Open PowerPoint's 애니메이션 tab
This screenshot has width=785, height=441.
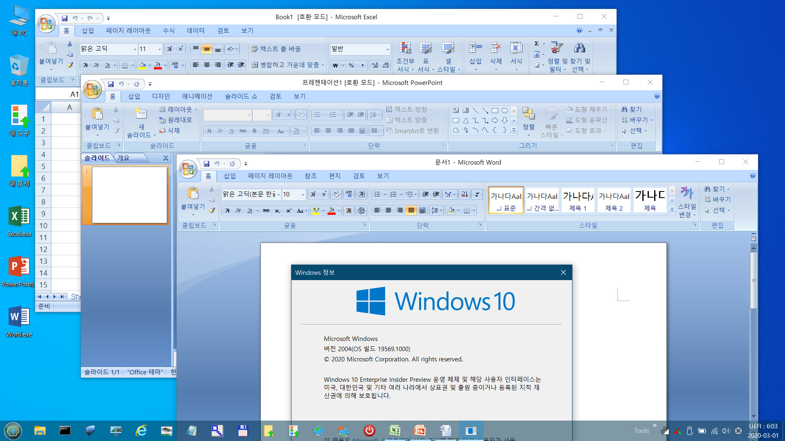pos(197,96)
